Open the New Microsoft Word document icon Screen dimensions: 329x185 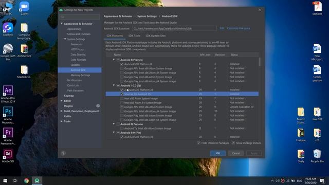click(x=317, y=52)
